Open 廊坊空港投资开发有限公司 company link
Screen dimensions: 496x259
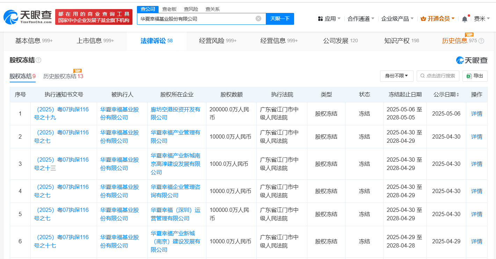pyautogui.click(x=175, y=113)
